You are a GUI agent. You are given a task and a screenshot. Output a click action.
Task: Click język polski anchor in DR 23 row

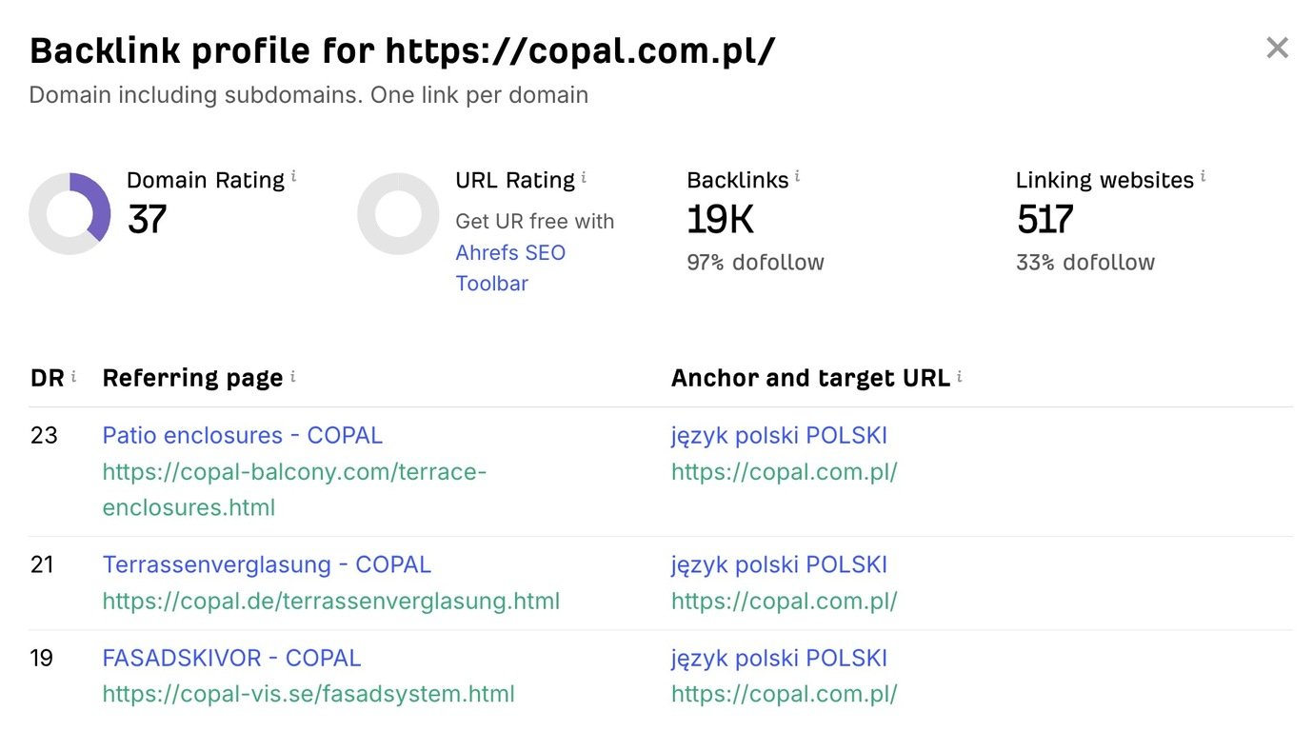pyautogui.click(x=779, y=435)
